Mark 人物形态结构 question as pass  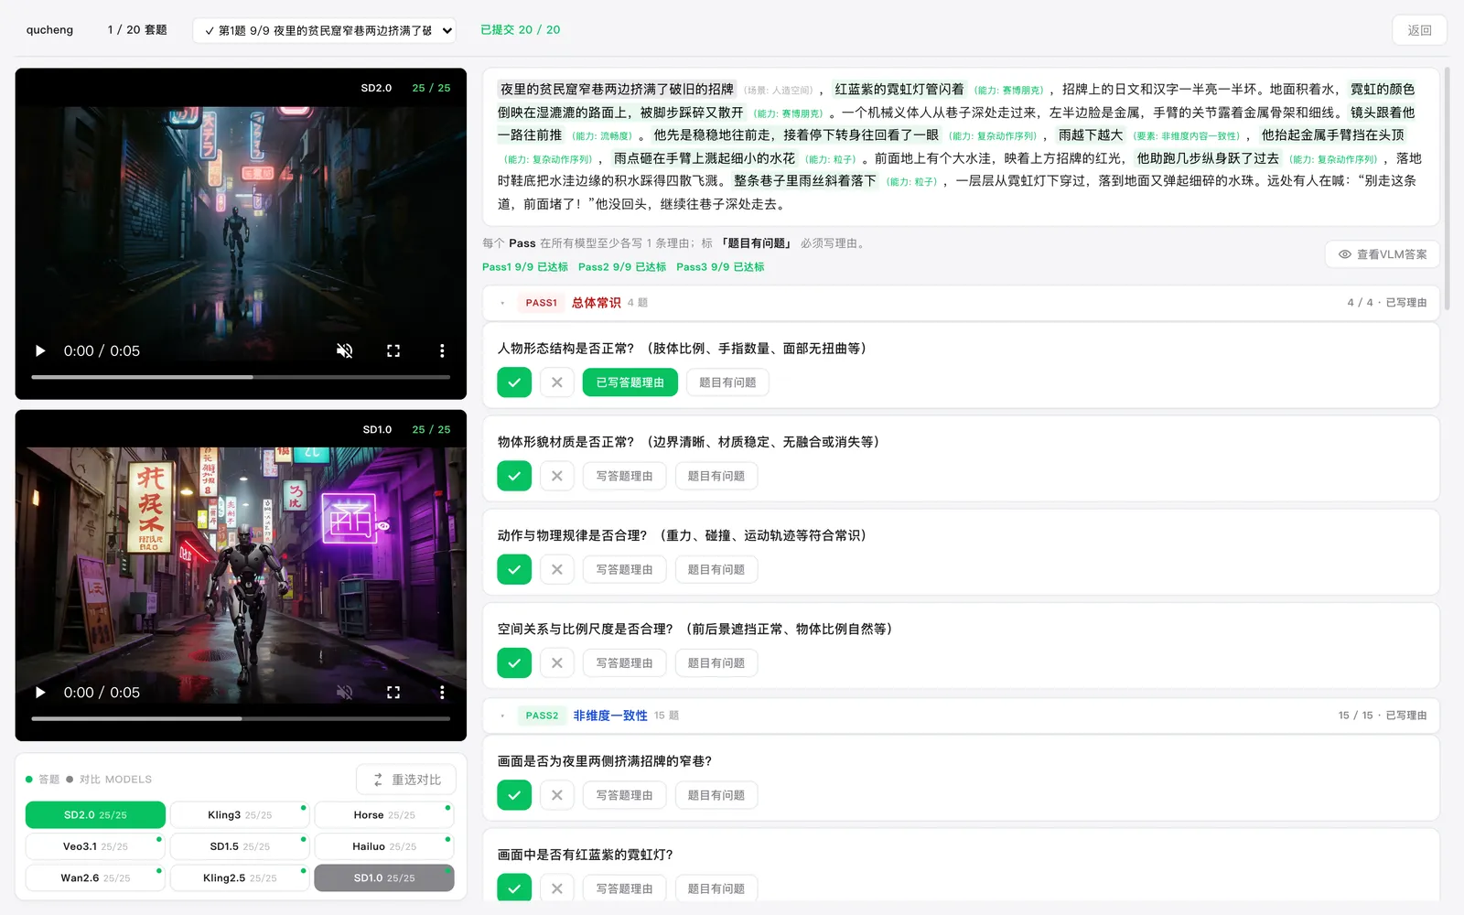point(514,382)
